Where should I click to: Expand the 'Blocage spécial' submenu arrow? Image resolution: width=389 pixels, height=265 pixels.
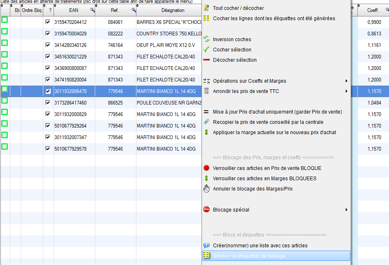346,209
